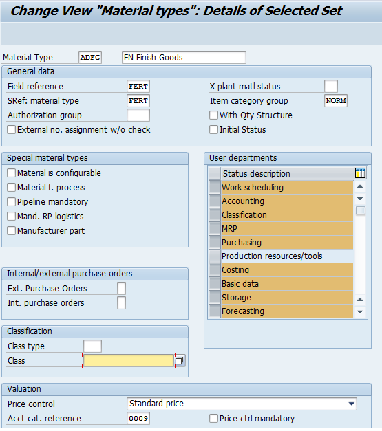382x431 pixels.
Task: Click the SRef: material type field
Action: (x=138, y=101)
